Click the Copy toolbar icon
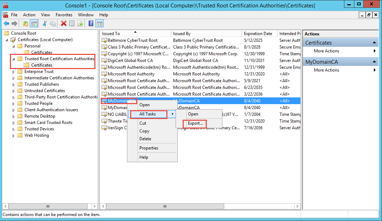 click(52, 24)
